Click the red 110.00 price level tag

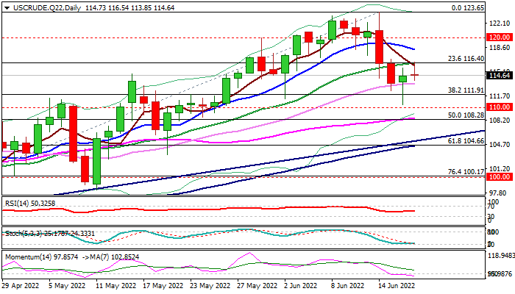click(x=500, y=107)
